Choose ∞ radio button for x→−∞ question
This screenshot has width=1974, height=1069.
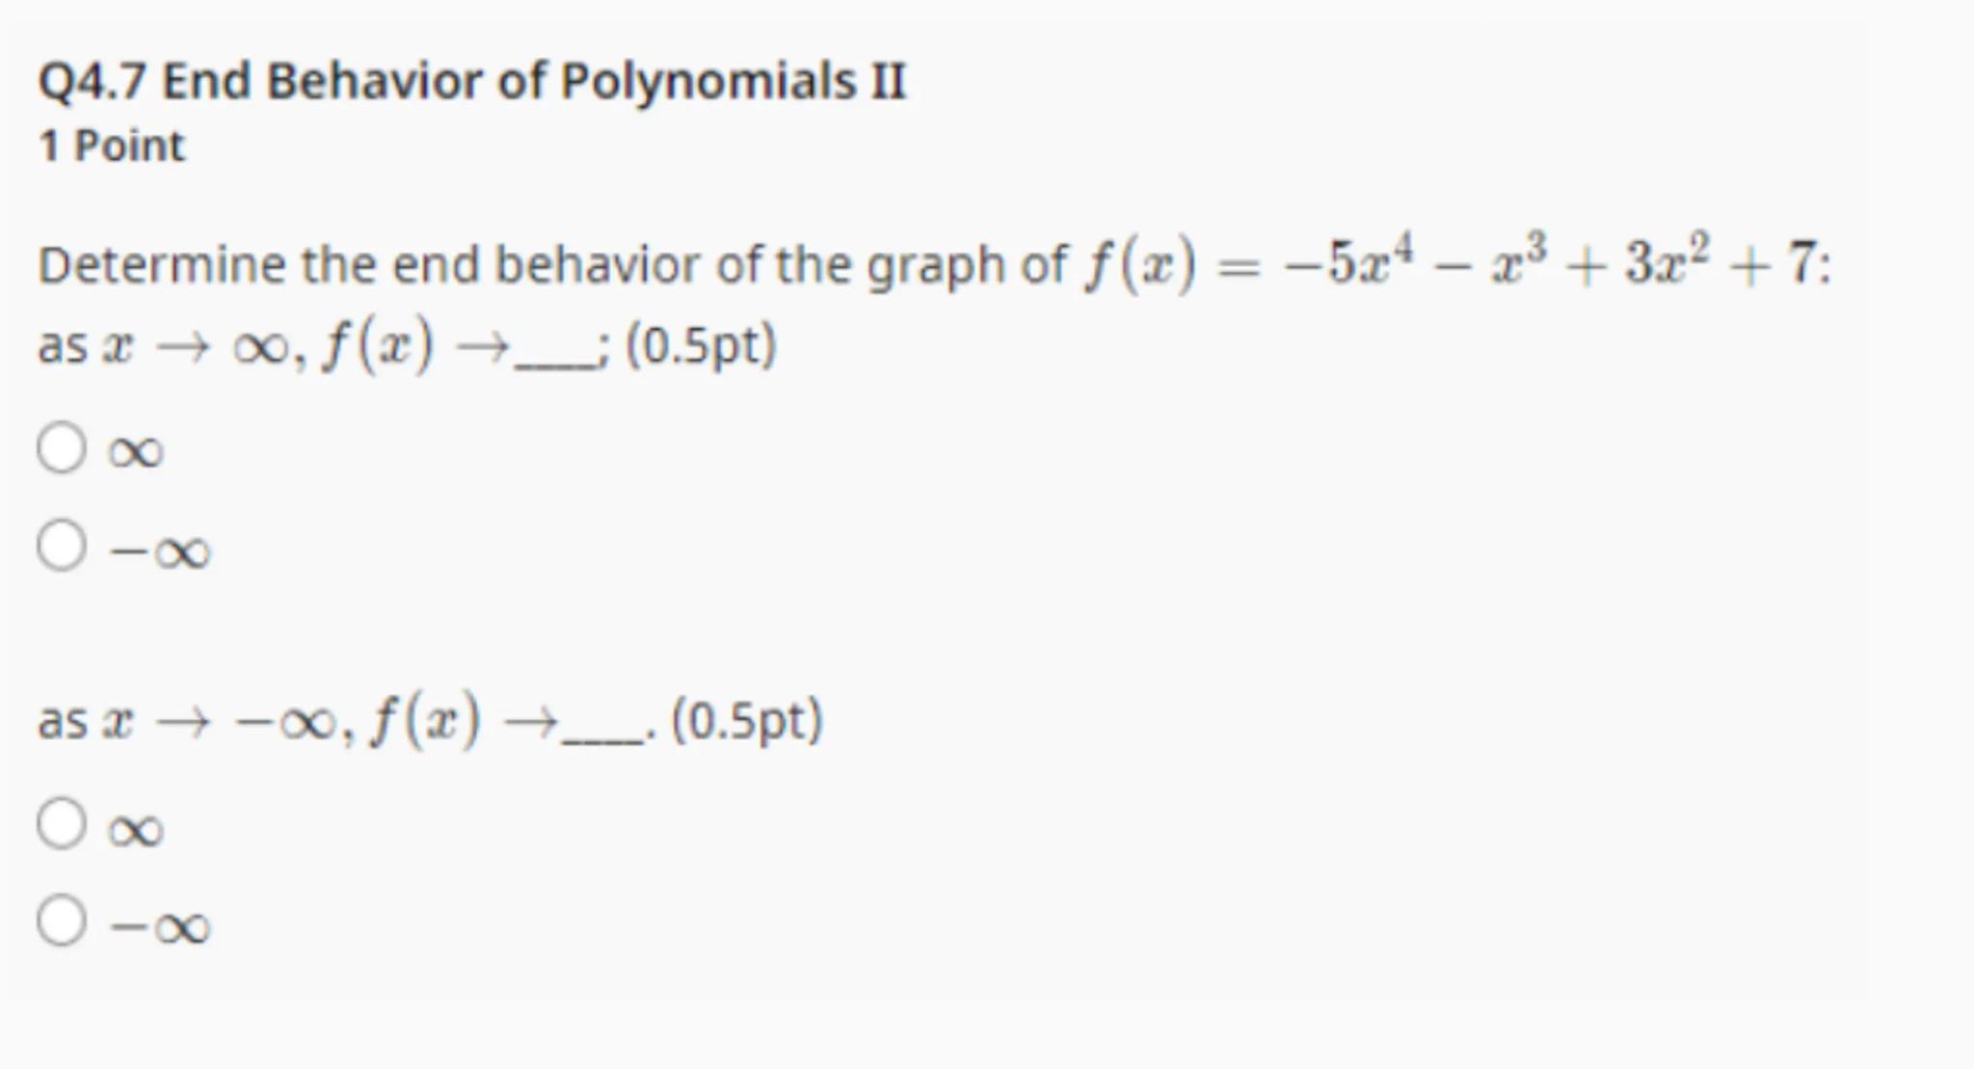click(x=62, y=824)
